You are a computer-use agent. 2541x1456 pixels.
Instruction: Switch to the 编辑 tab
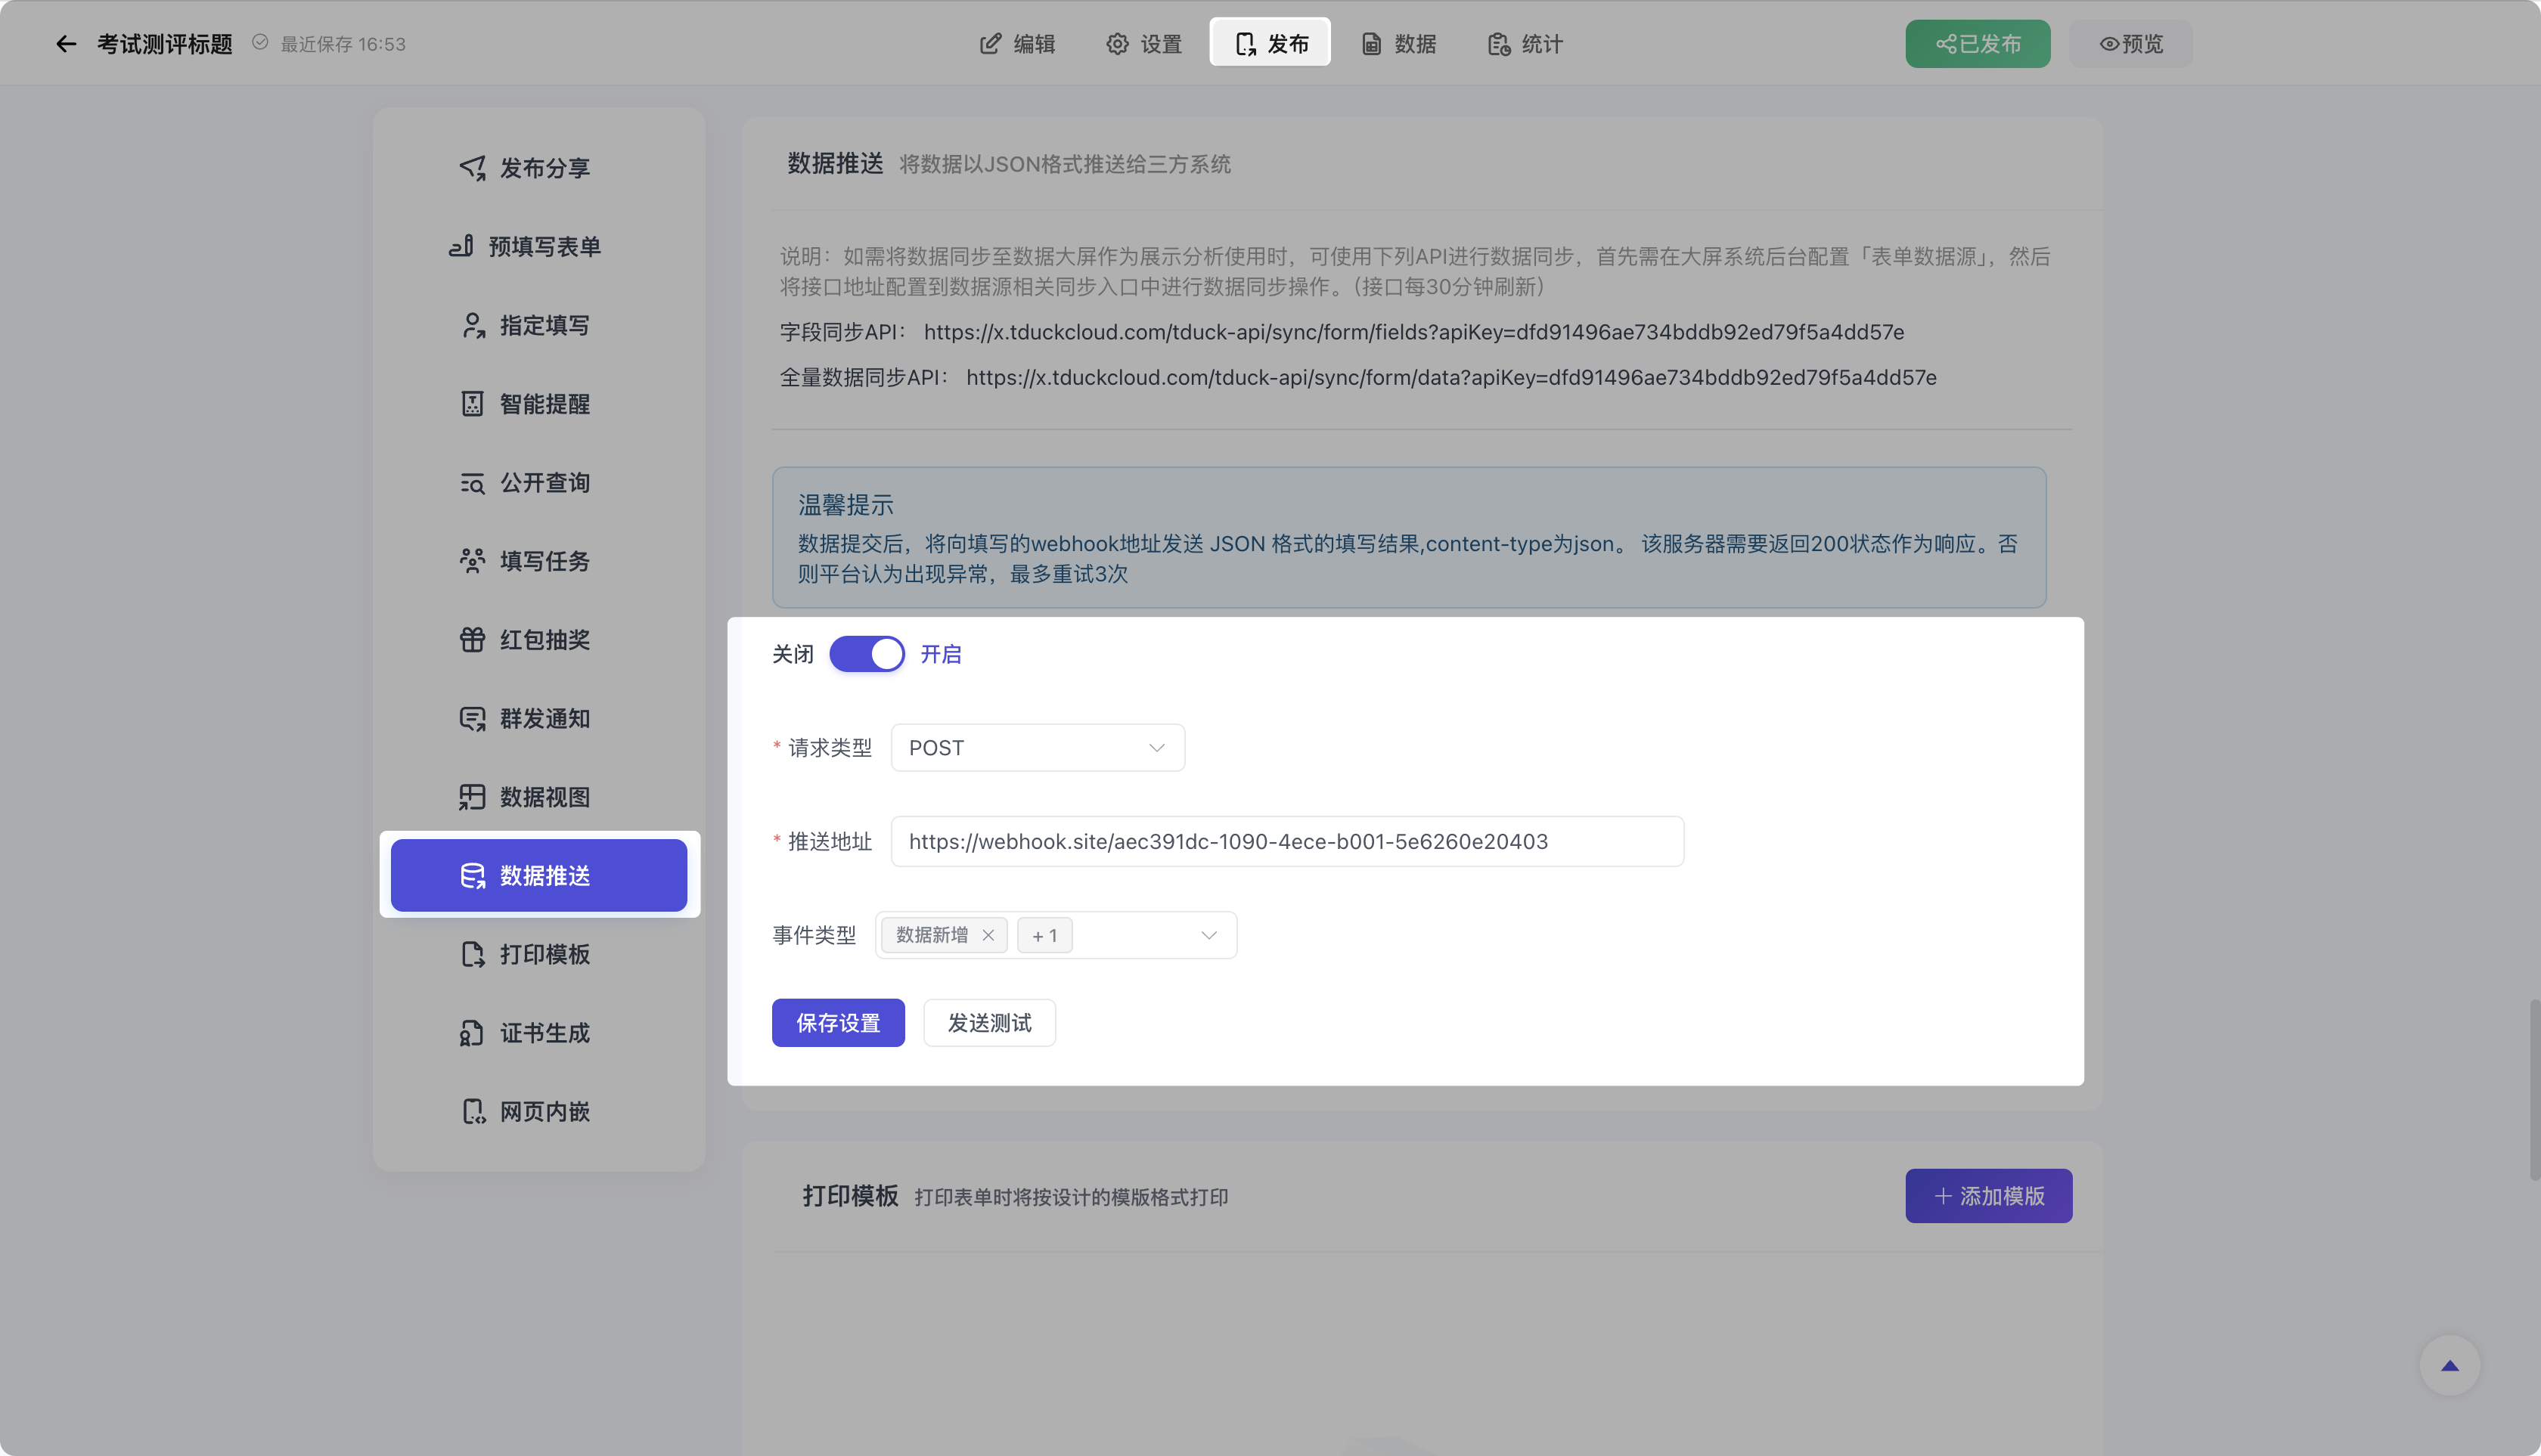tap(1017, 44)
